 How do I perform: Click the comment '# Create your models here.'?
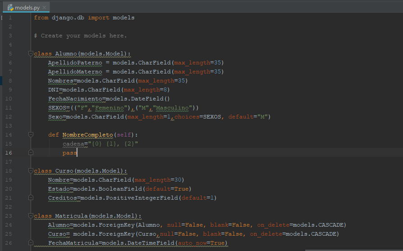[x=81, y=36]
